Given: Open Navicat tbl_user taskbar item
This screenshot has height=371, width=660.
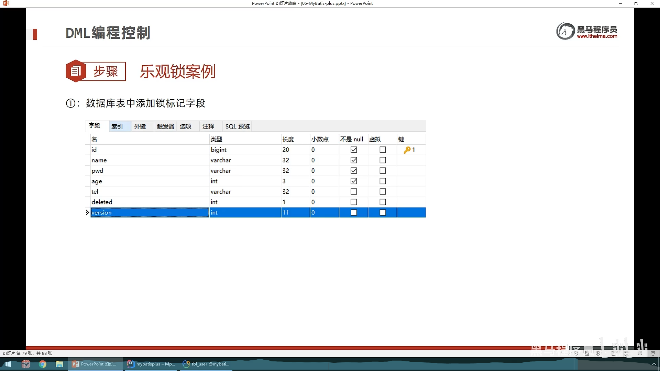Looking at the screenshot, I should pyautogui.click(x=206, y=364).
